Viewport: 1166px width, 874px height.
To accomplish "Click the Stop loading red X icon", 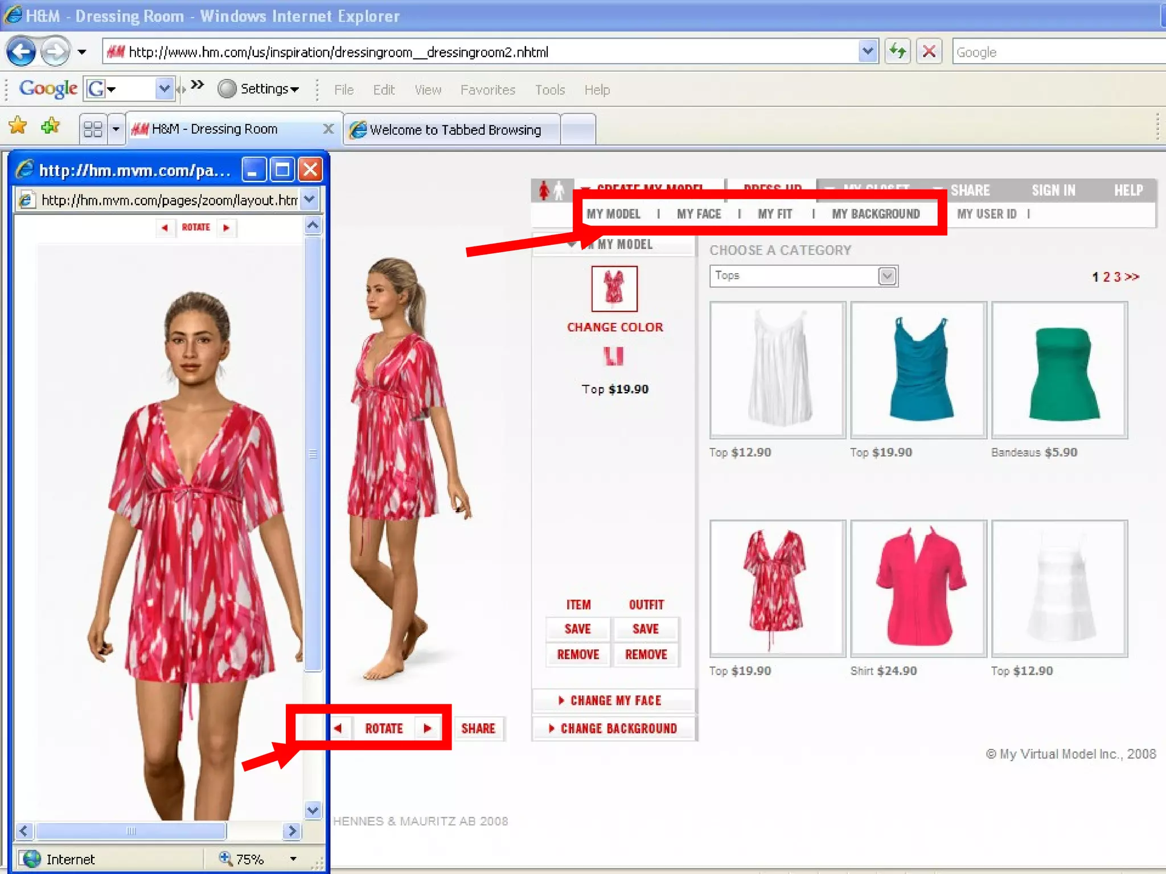I will coord(929,52).
